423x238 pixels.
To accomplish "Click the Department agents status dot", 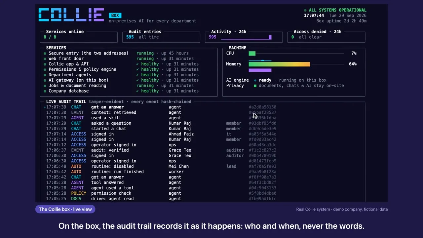I will [45, 75].
